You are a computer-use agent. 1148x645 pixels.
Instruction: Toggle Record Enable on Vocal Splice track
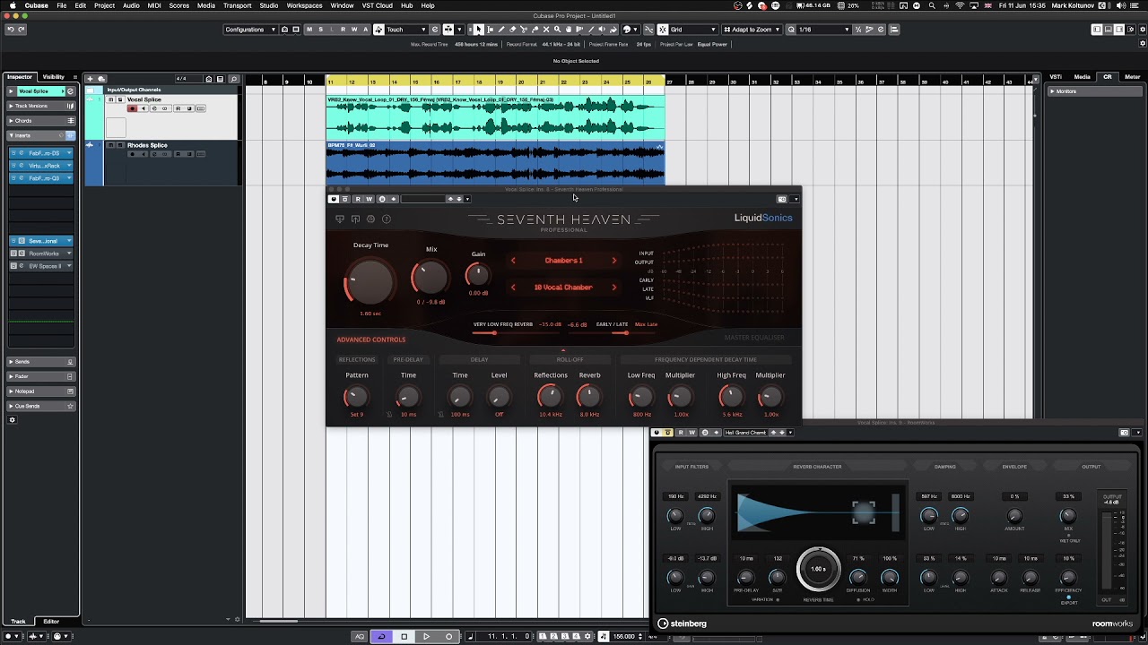132,108
